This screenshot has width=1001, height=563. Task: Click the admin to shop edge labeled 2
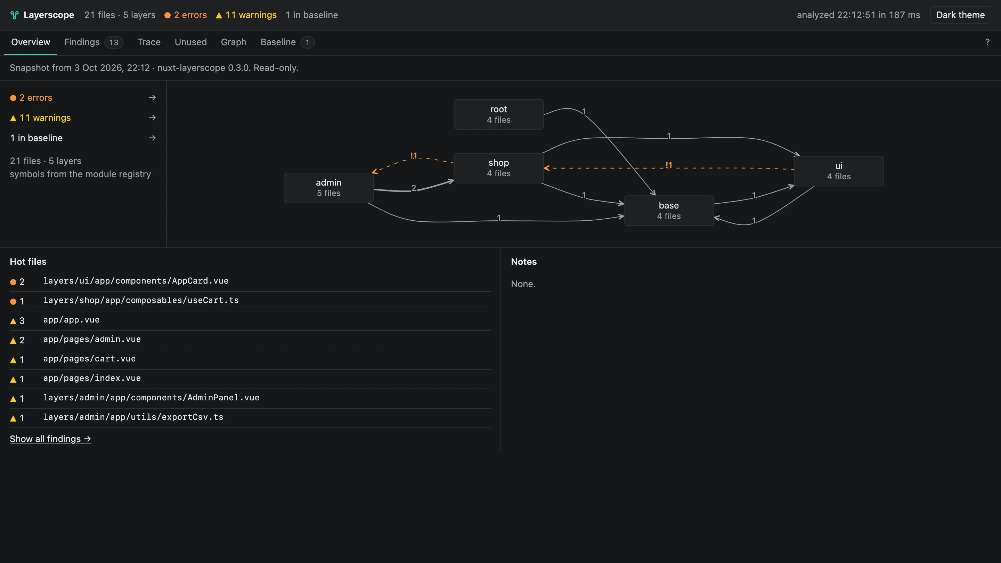(414, 188)
